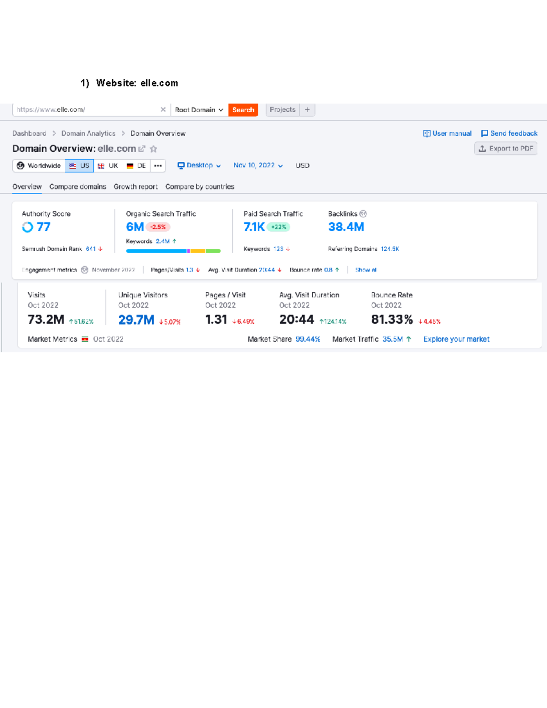Click the Search button
Screen dimensions: 547x708
click(243, 109)
